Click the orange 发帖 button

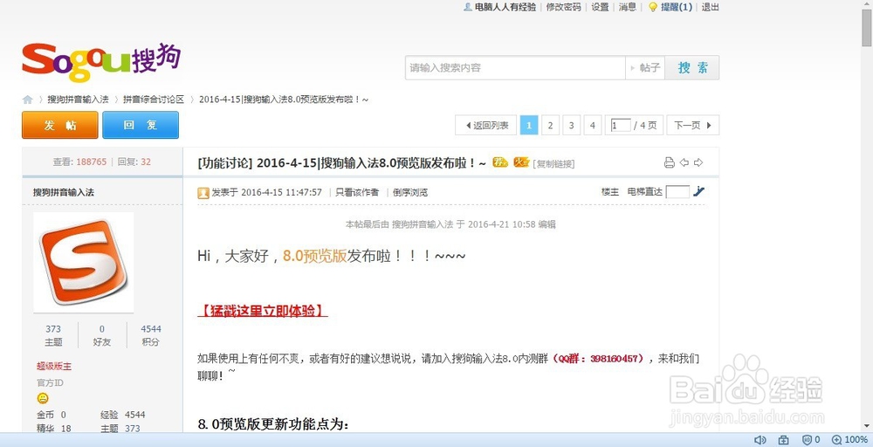click(x=60, y=125)
